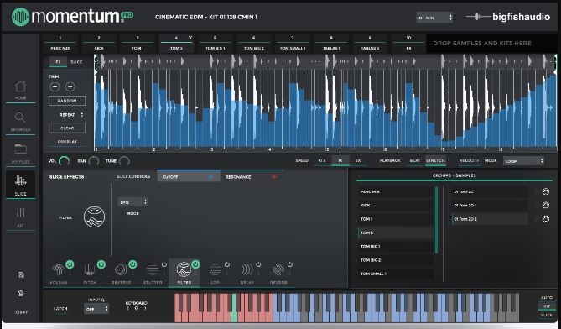Click the Clear button

67,128
